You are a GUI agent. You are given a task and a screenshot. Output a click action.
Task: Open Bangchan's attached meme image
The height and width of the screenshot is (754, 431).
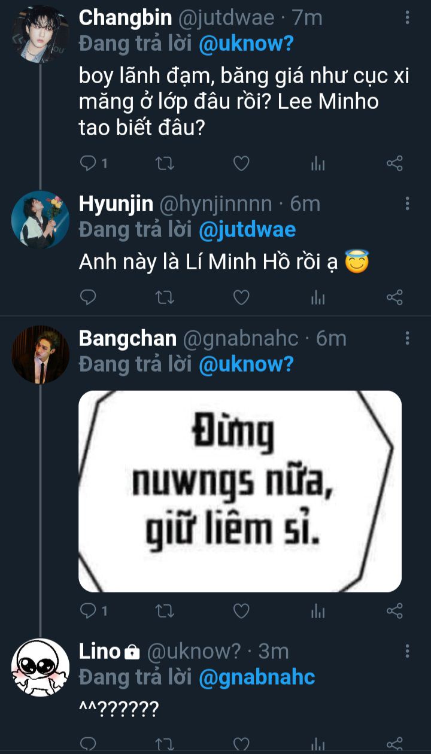240,491
